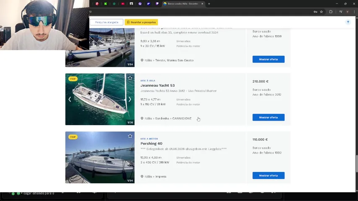Switch to the blue 'r' pinned tab

click(x=149, y=4)
